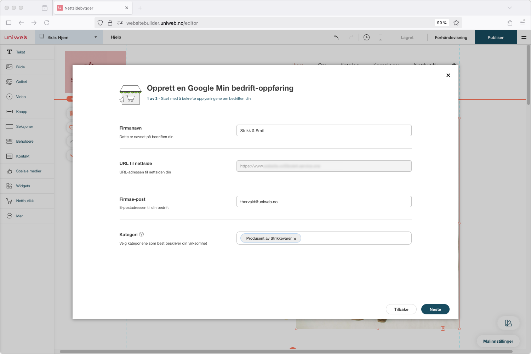Viewport: 531px width, 354px height.
Task: Click the Lagret save status
Action: [x=407, y=38]
